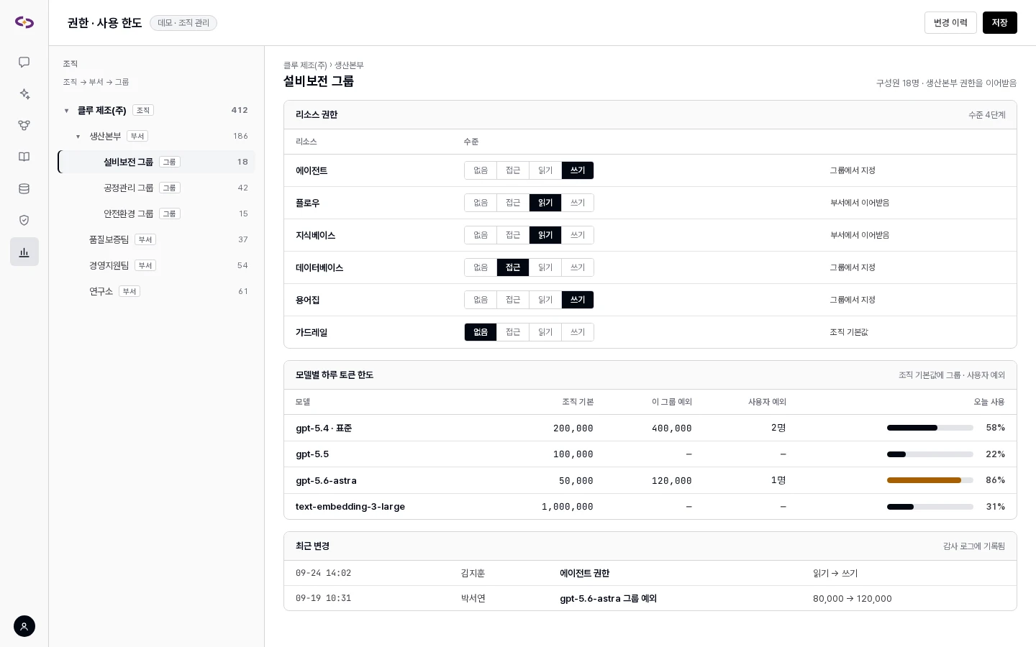Click the 저장 save button
The image size is (1036, 647).
pos(999,22)
